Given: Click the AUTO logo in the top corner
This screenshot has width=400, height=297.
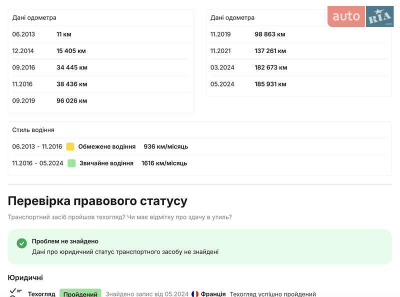Looking at the screenshot, I should click(346, 16).
